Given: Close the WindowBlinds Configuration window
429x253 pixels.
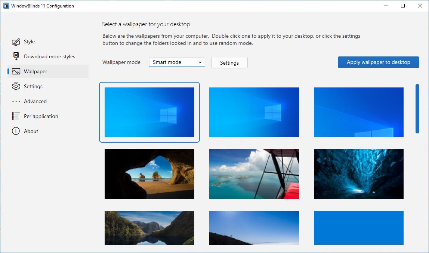Looking at the screenshot, I should click(420, 6).
